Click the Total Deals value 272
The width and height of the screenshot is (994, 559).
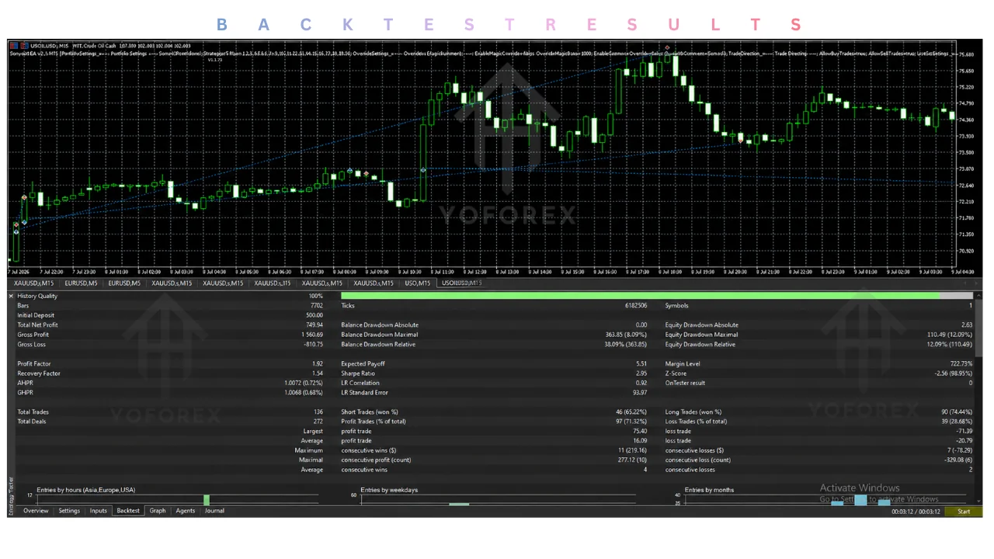pyautogui.click(x=318, y=422)
